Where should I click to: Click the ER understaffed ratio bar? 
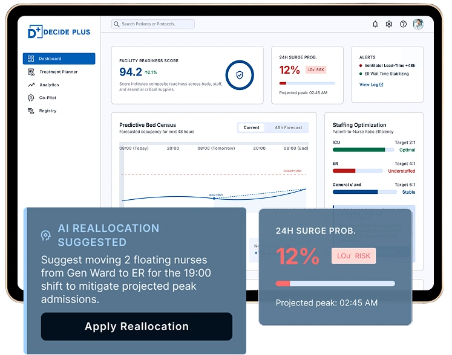pos(358,171)
